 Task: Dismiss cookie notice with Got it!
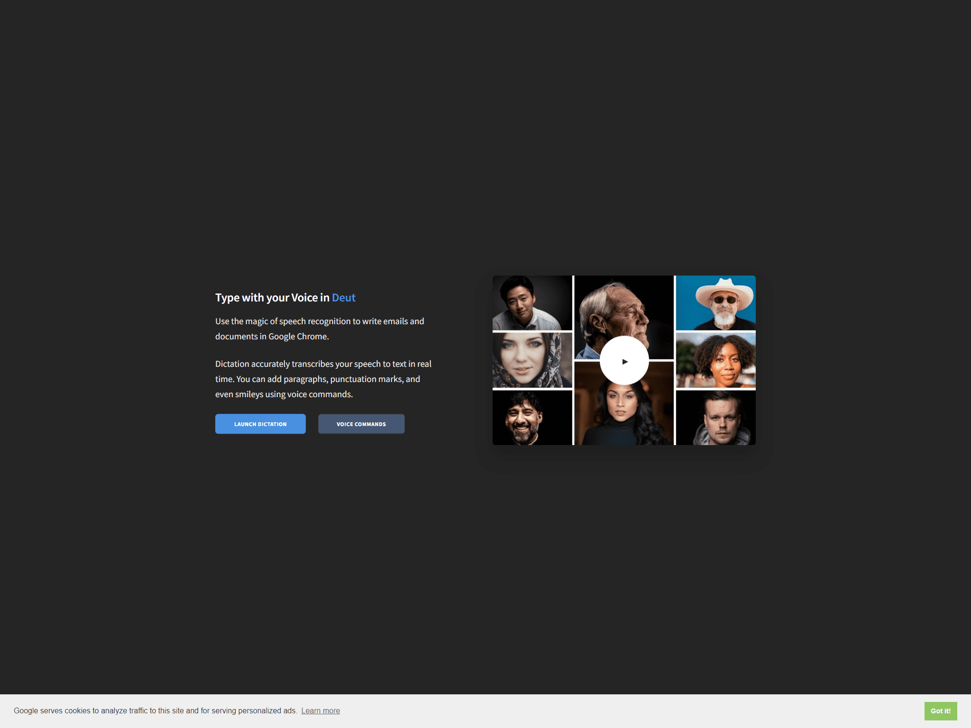(x=940, y=711)
